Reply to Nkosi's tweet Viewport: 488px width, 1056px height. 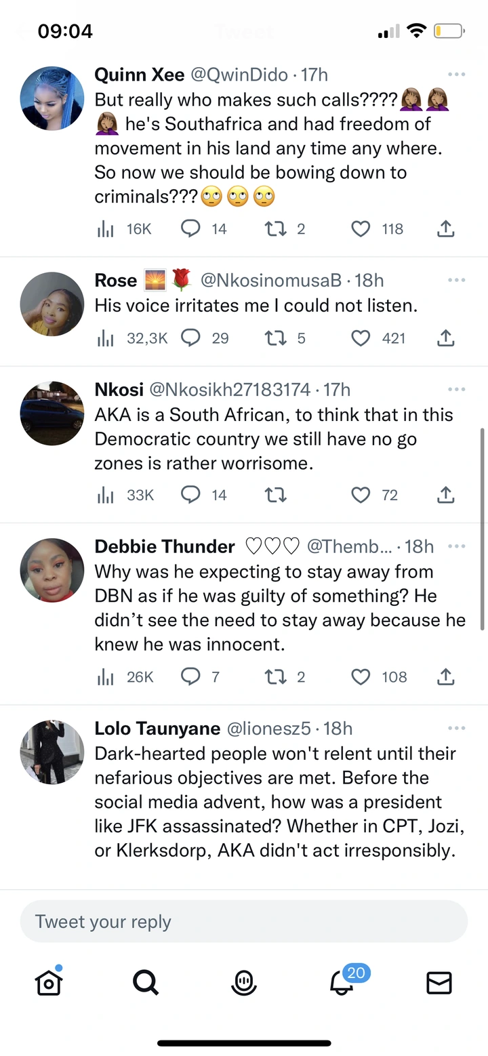[190, 495]
